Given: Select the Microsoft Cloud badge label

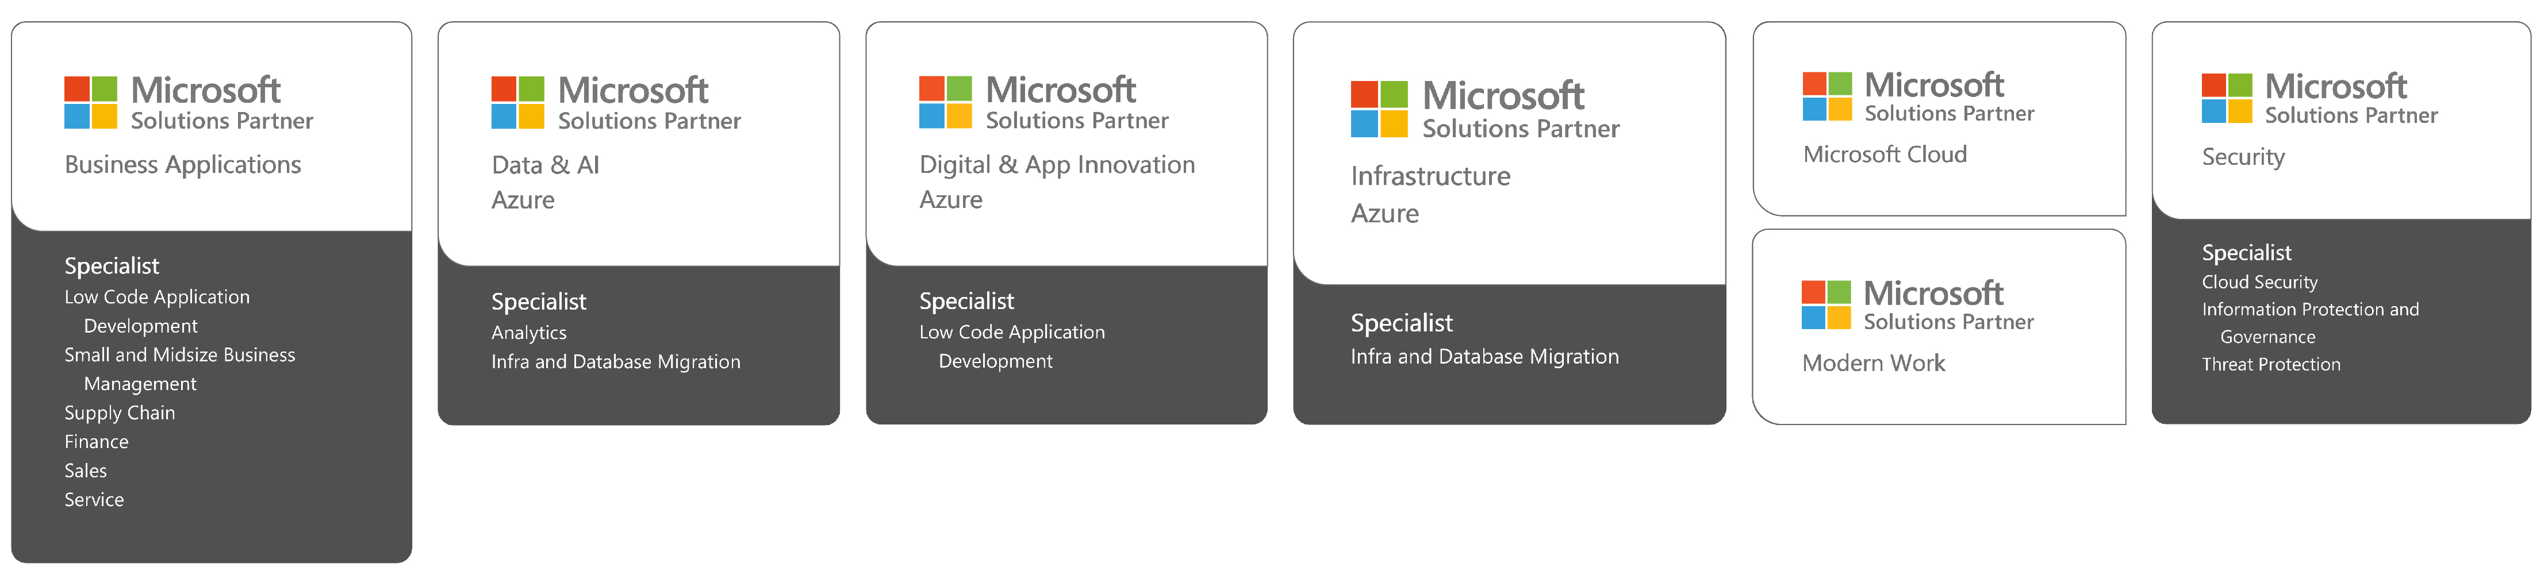Looking at the screenshot, I should (x=1885, y=155).
